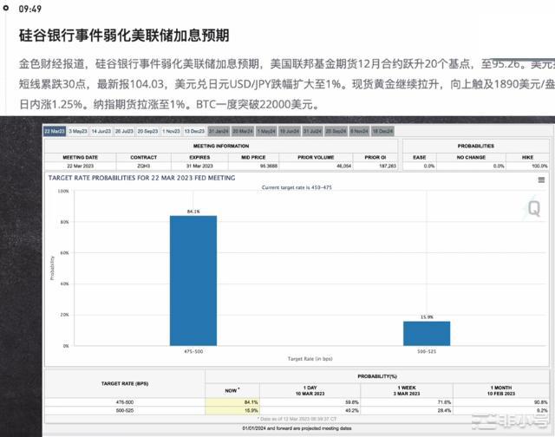Click the CONTRACT column header
555x437 pixels.
(143, 158)
